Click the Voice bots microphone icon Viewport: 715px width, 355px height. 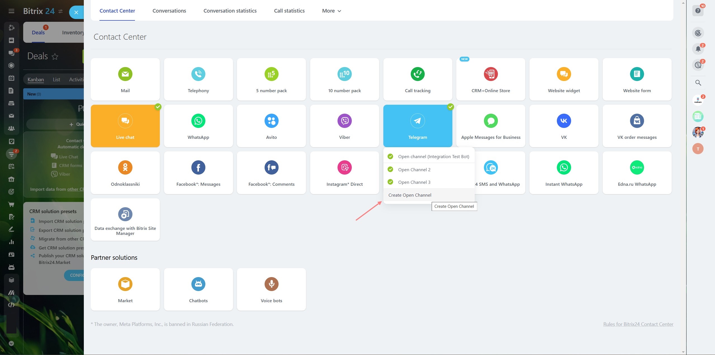click(x=271, y=284)
